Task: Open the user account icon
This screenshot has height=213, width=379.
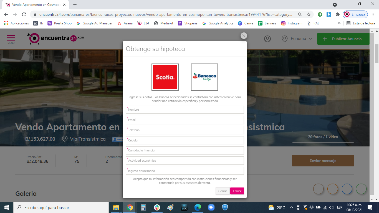Action: [x=267, y=39]
